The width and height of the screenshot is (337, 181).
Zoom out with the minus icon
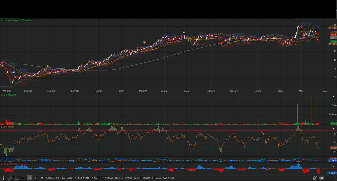(x=327, y=178)
